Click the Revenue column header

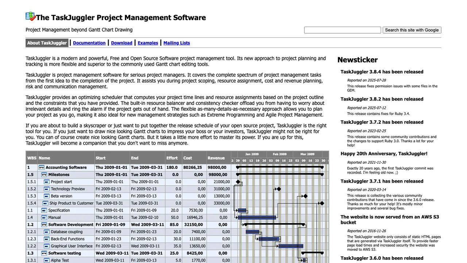[219, 158]
